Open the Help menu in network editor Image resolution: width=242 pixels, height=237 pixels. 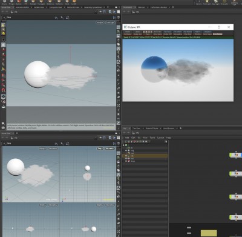[x=169, y=138]
